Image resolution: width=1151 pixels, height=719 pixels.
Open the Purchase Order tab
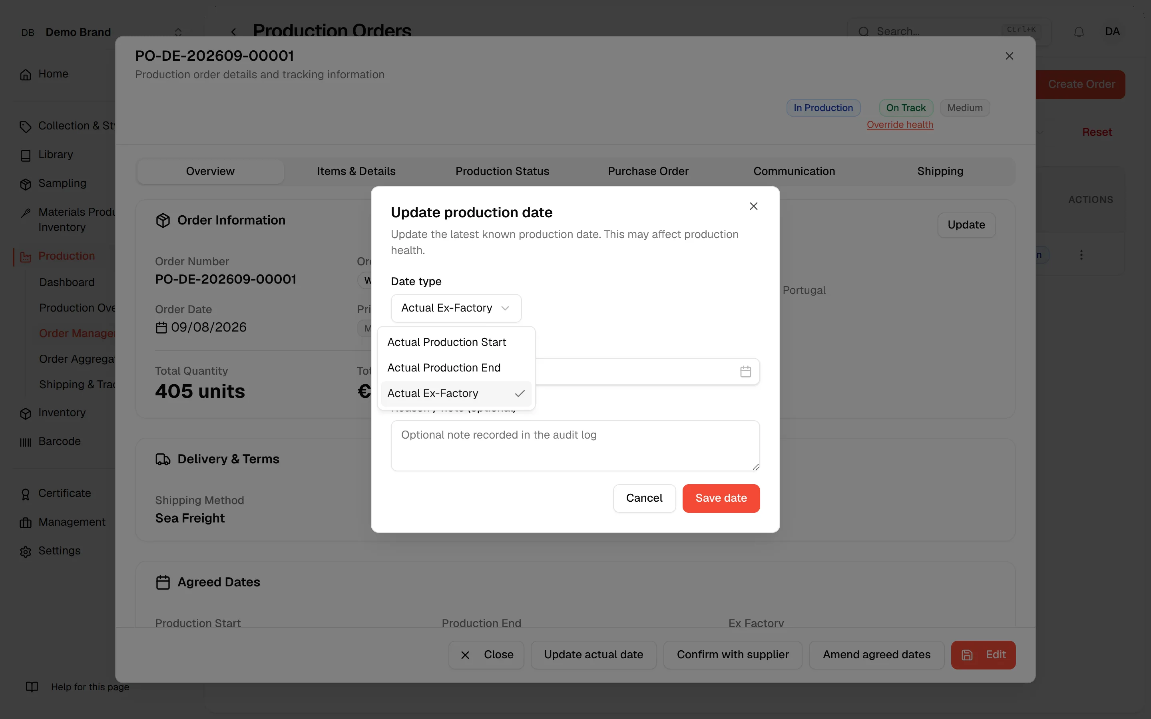[648, 171]
